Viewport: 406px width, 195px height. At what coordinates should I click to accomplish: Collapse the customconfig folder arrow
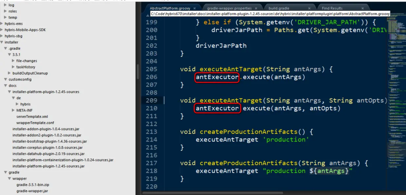pyautogui.click(x=5, y=79)
